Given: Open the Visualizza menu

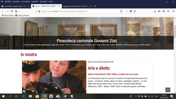Looking at the screenshot, I should [x=16, y=2].
